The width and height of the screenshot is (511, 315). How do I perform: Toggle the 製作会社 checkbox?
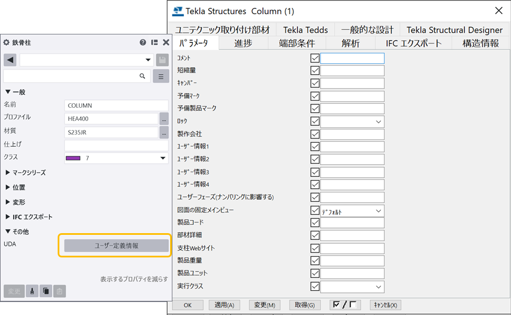(x=315, y=134)
